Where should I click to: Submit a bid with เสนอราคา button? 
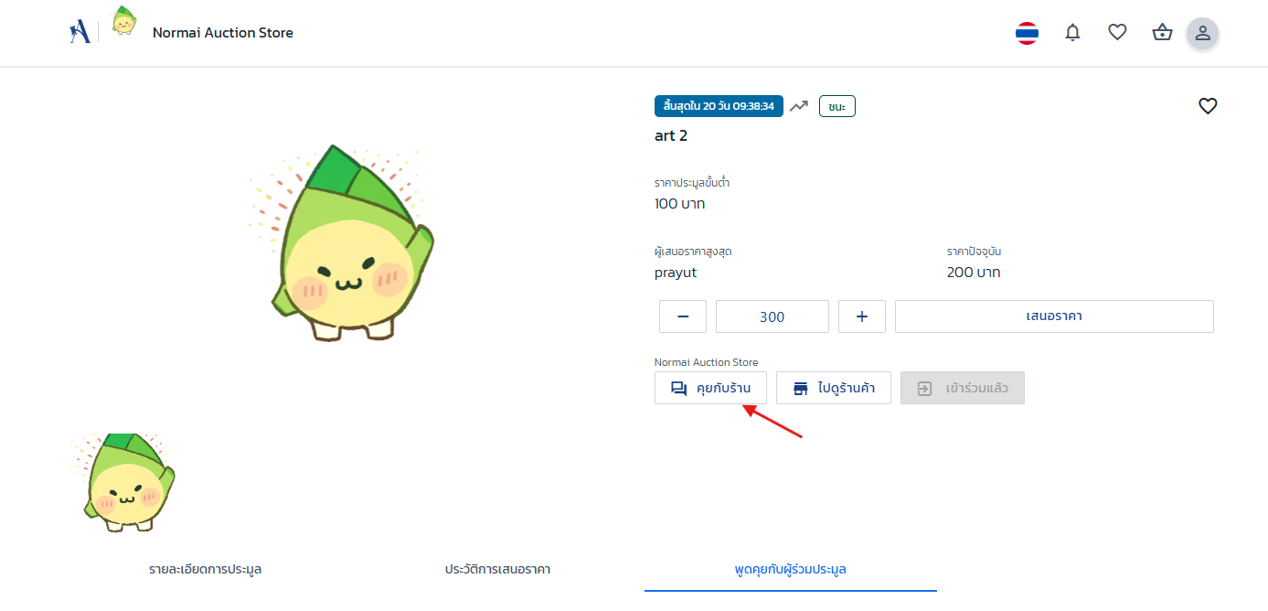1054,316
